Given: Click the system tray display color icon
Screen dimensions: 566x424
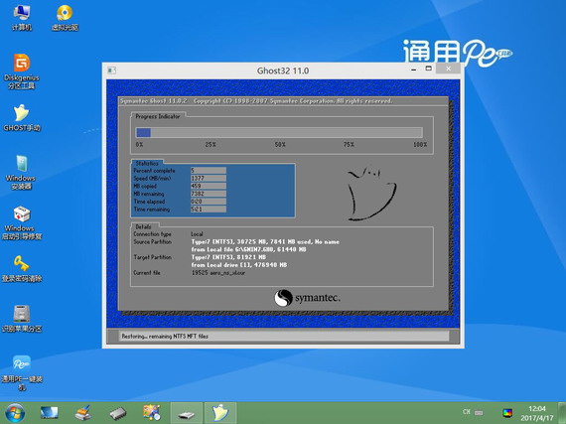Looking at the screenshot, I should tap(507, 413).
